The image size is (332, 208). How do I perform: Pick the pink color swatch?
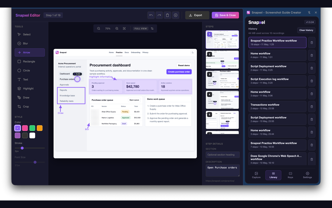click(25, 128)
